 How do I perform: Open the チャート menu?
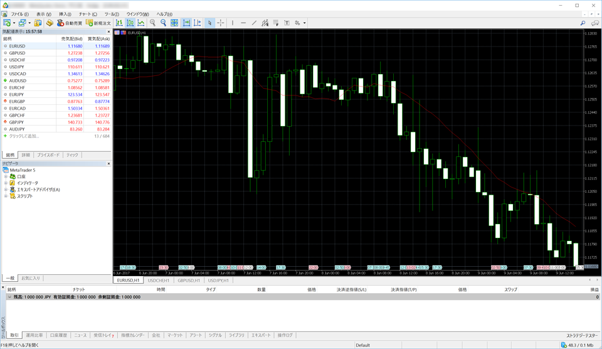tap(88, 14)
